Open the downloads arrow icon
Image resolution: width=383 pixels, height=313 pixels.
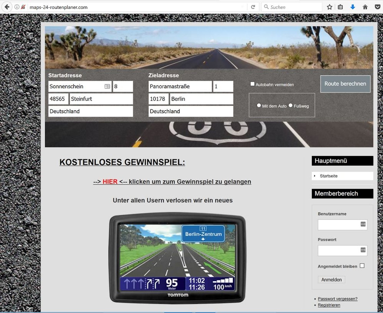tap(353, 7)
